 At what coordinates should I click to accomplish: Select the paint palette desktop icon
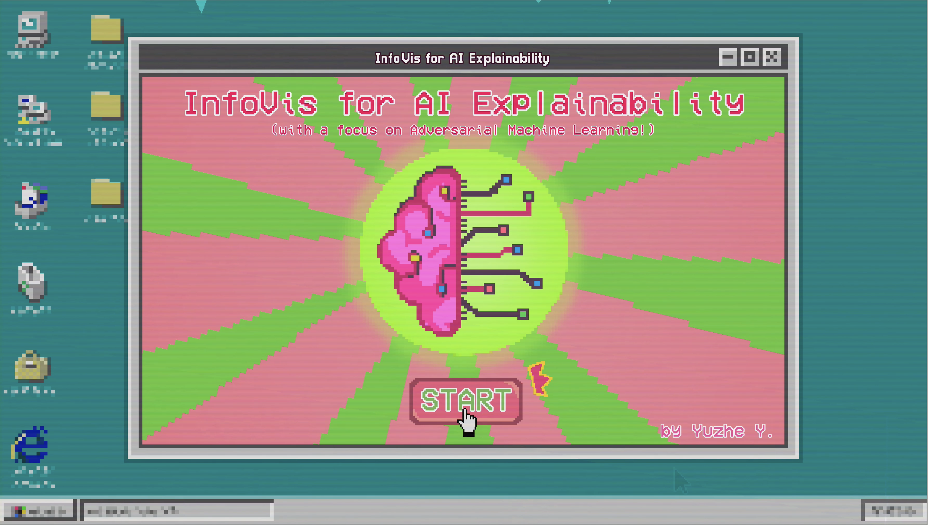(x=32, y=200)
